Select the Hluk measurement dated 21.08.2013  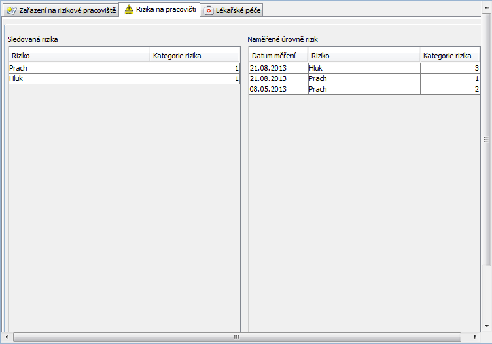pyautogui.click(x=363, y=68)
